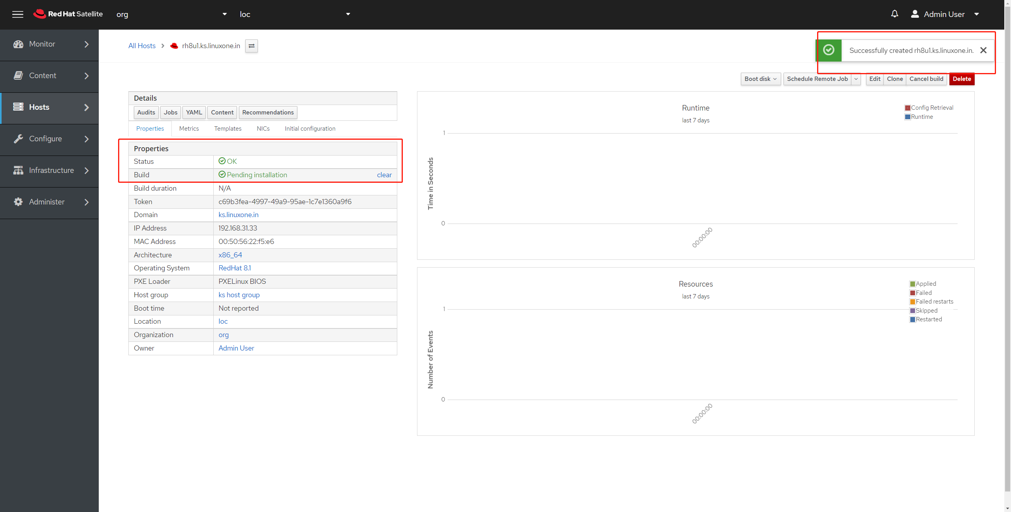Click the Content details button
Screen dimensions: 1011x512
tap(222, 113)
